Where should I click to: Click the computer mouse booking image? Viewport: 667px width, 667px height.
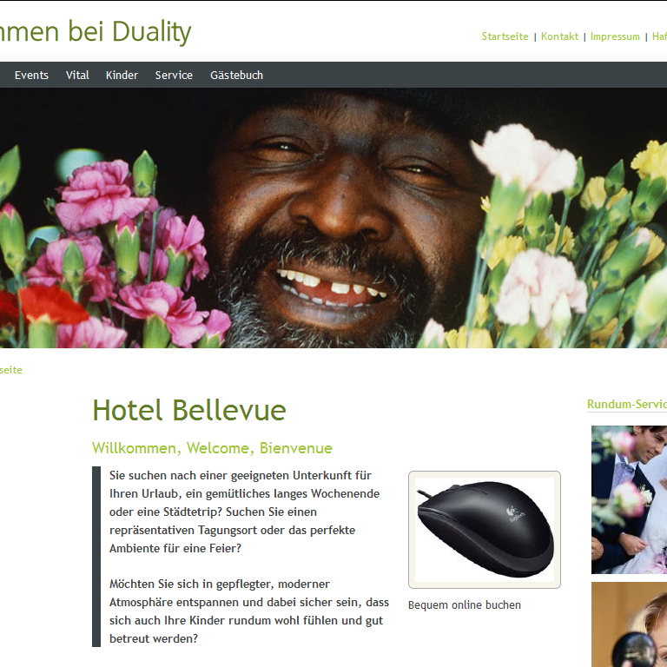[485, 530]
